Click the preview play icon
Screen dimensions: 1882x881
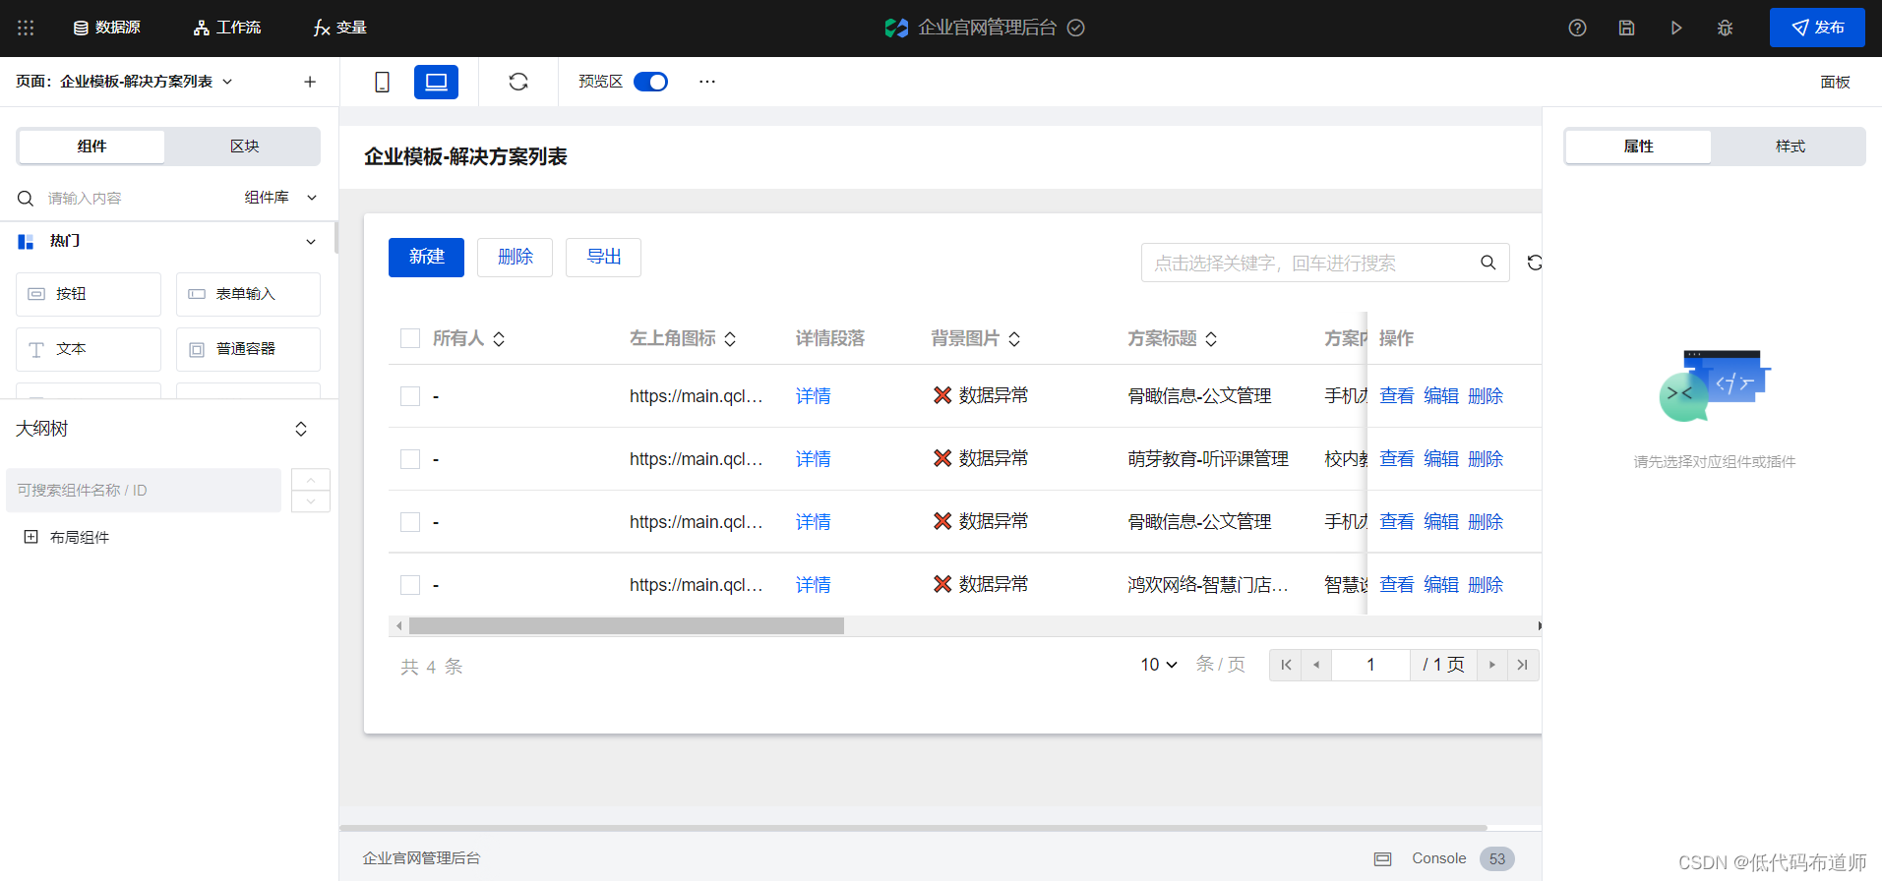coord(1675,28)
